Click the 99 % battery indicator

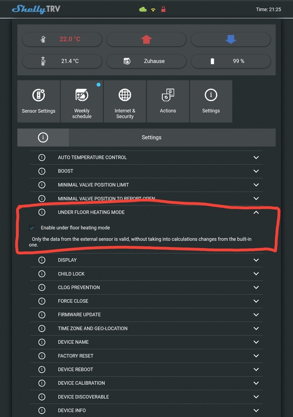click(231, 61)
